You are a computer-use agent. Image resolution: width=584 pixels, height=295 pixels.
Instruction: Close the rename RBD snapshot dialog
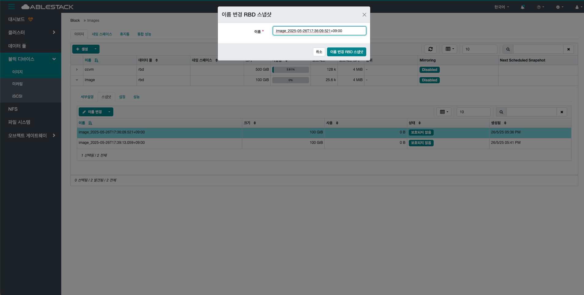(x=364, y=15)
